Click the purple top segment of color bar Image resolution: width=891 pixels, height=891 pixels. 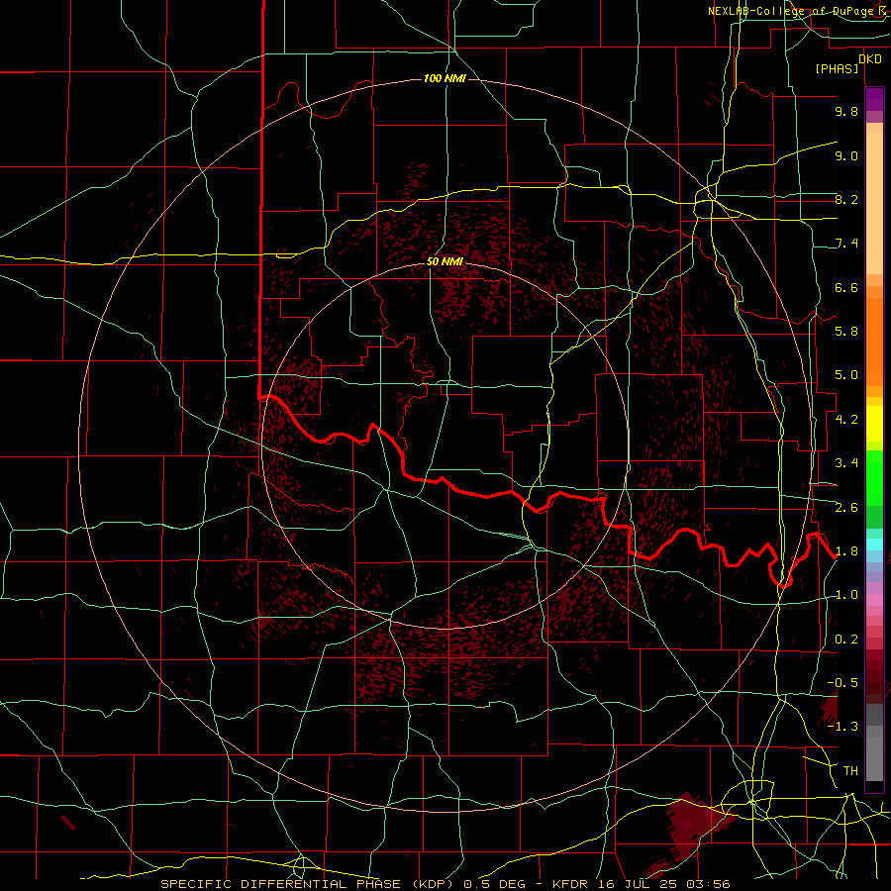tap(874, 99)
